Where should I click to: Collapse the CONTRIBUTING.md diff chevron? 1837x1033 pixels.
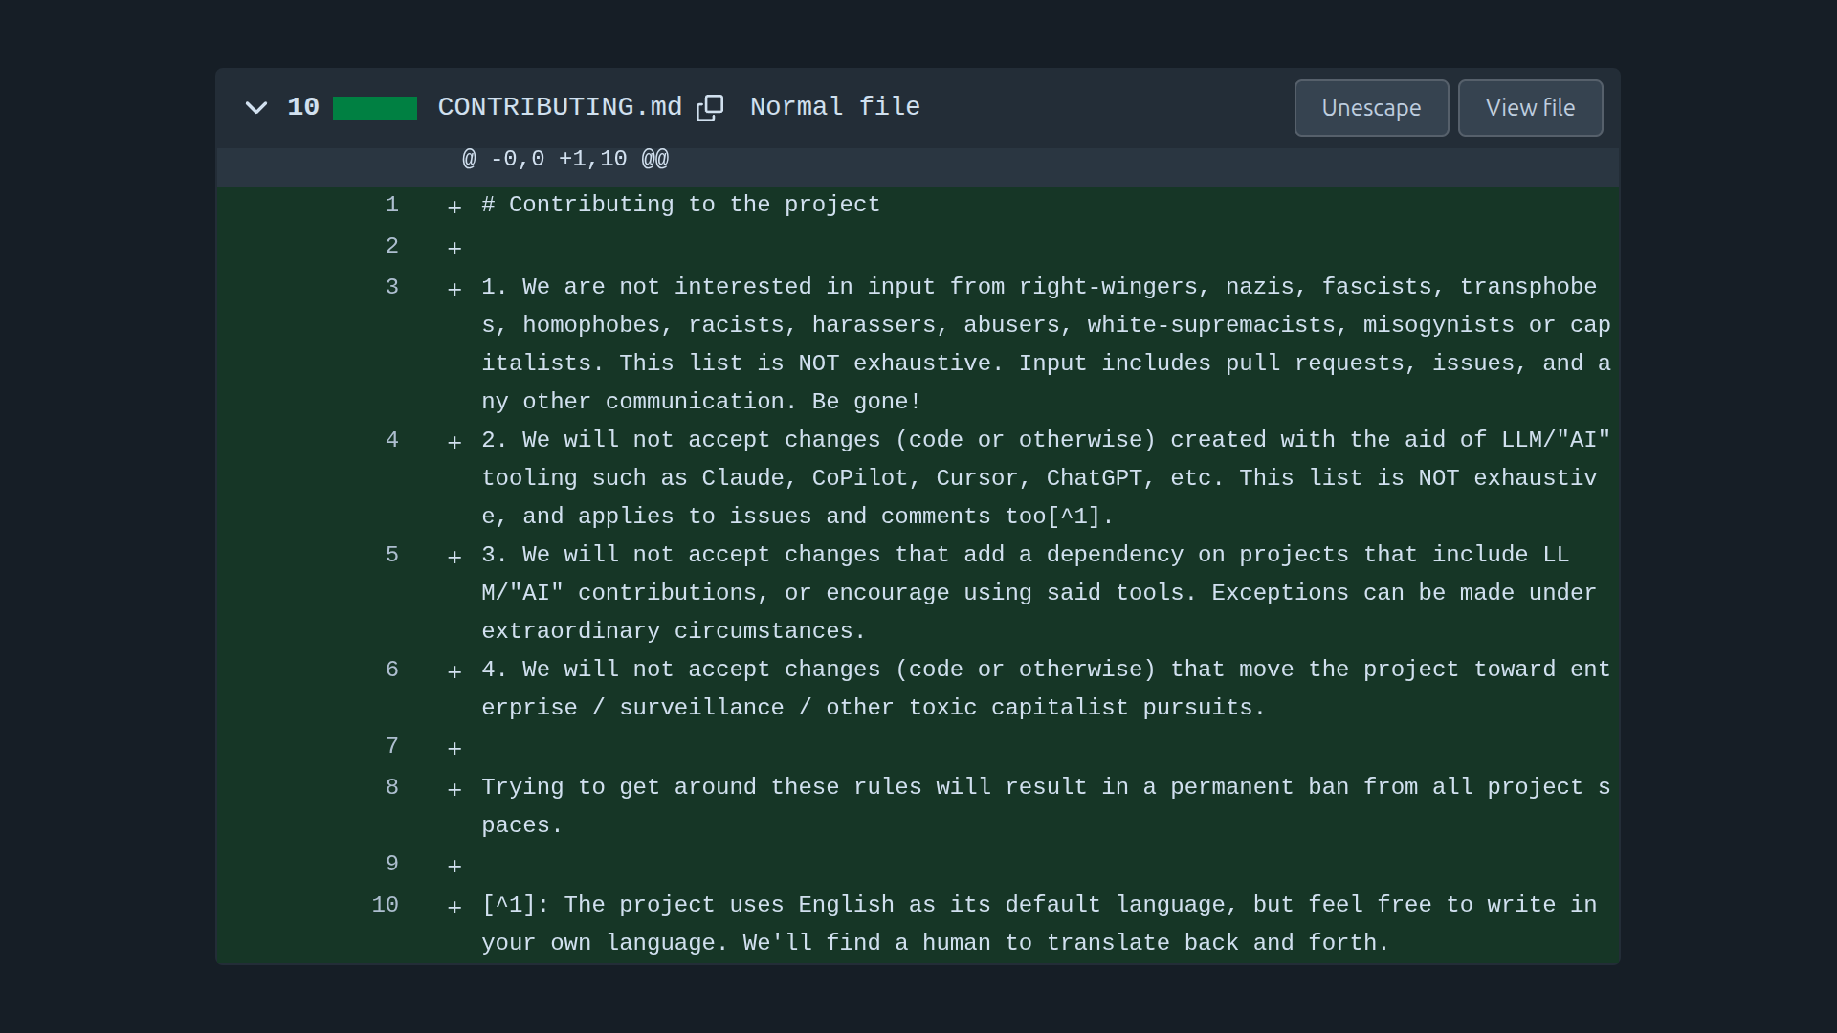click(x=255, y=108)
